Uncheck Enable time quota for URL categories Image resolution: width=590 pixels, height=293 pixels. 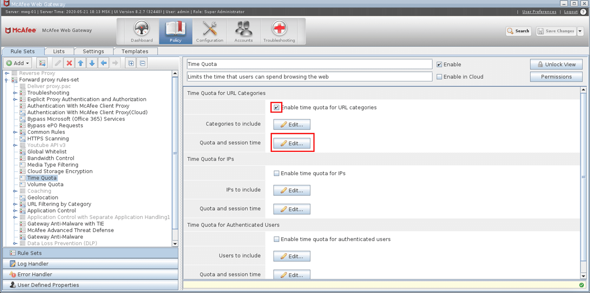tap(277, 108)
